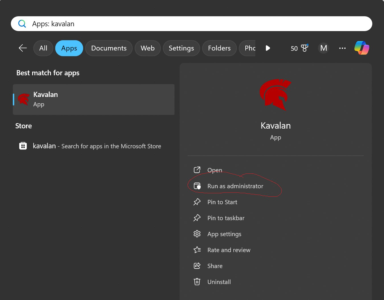Click the share icon beside Share
This screenshot has width=384, height=300.
coord(197,266)
